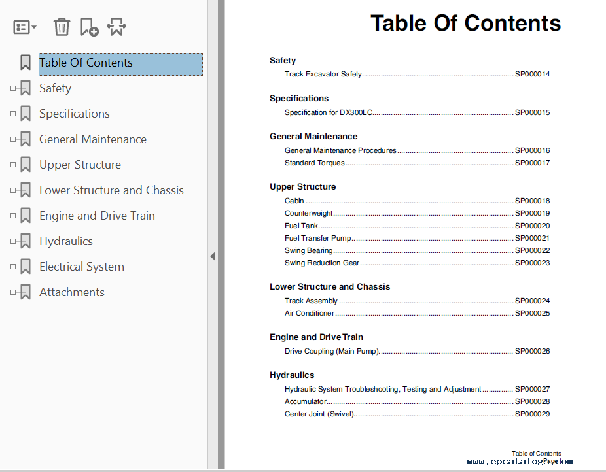
Task: Open the Upper Structure bookmark
Action: pyautogui.click(x=80, y=165)
